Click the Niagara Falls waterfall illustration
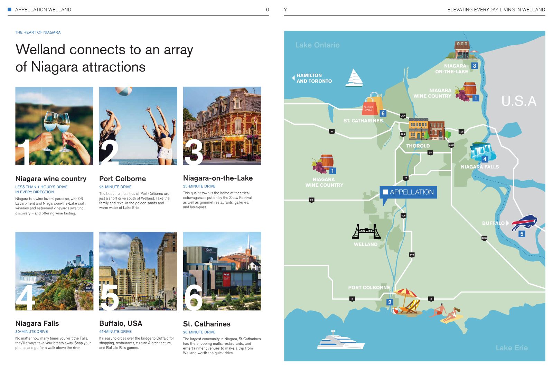This screenshot has height=369, width=553. click(482, 151)
